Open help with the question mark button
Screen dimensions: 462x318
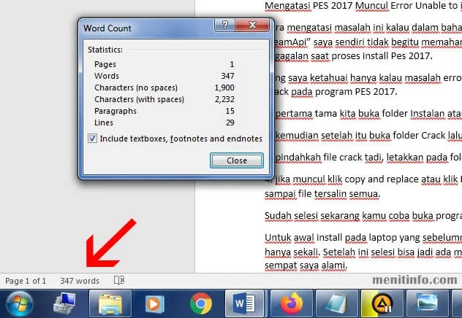(224, 25)
